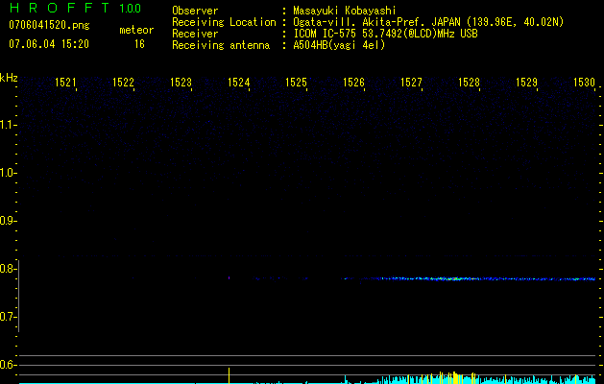Click the Observer field label
This screenshot has width=604, height=384.
195,11
